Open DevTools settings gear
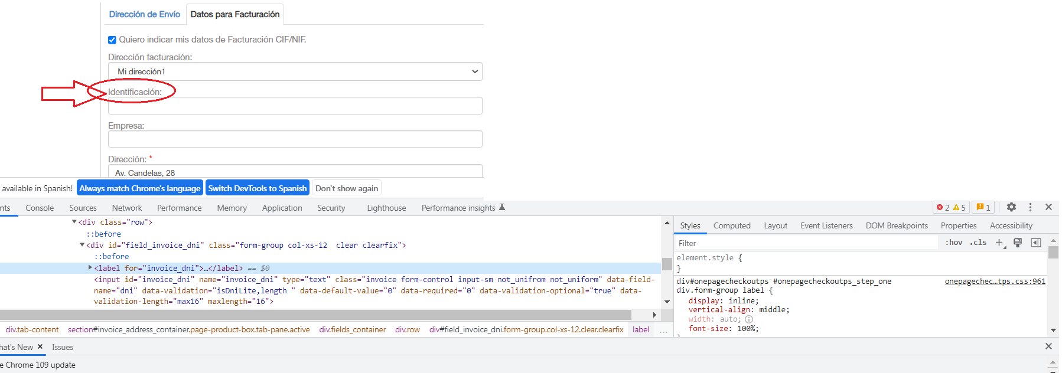The height and width of the screenshot is (373, 1062). (1011, 207)
